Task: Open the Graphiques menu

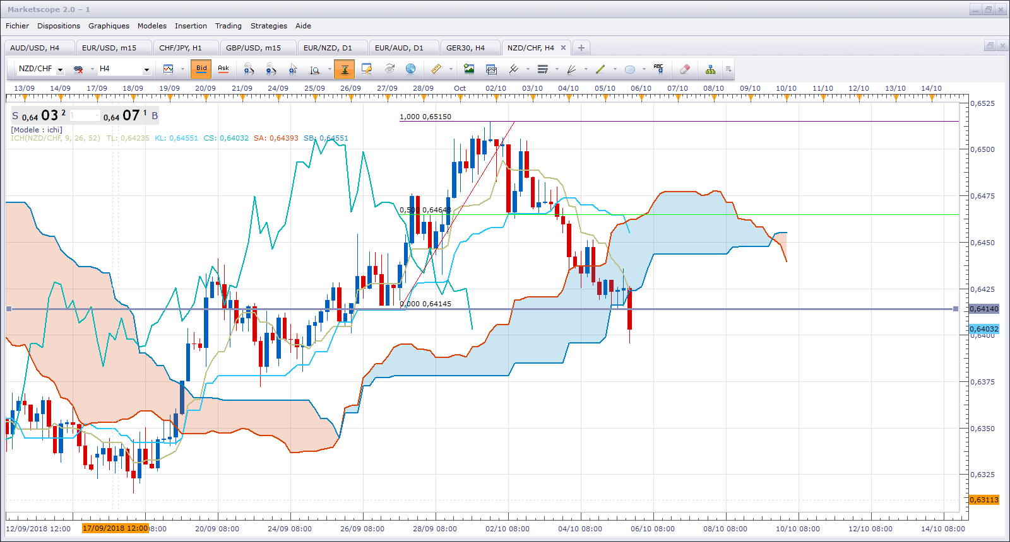Action: tap(109, 26)
